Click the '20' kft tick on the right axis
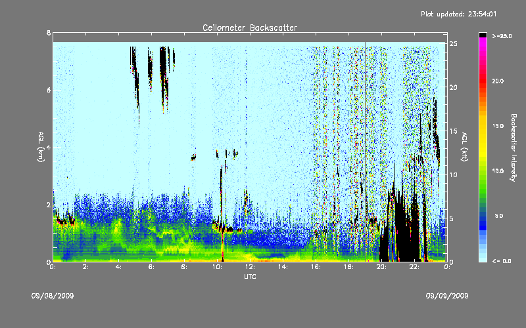The width and height of the screenshot is (526, 328). pyautogui.click(x=453, y=87)
